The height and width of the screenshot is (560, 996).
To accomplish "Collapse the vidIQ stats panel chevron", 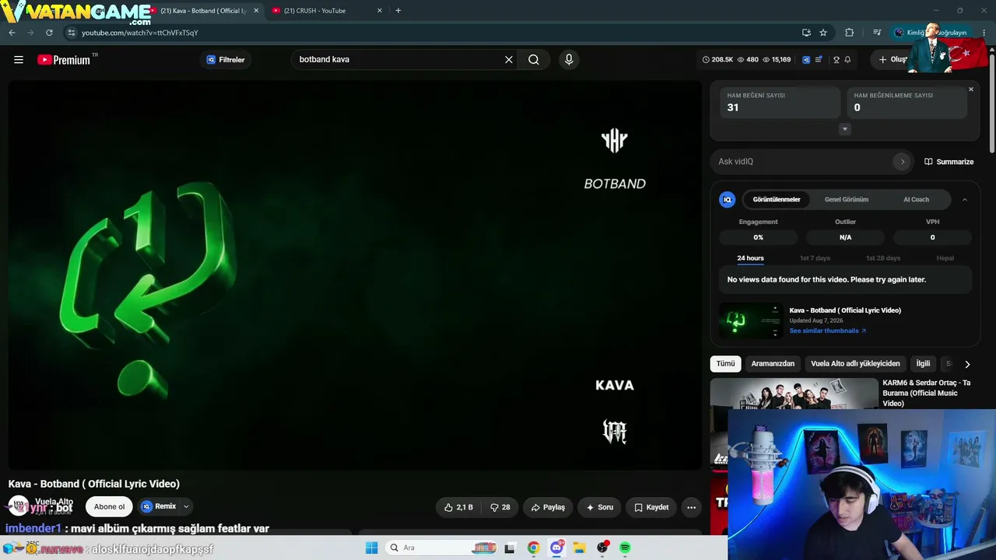I will [965, 200].
